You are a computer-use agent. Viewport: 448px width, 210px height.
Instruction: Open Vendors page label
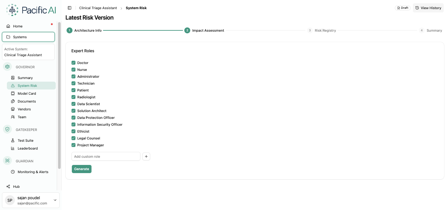click(x=24, y=109)
